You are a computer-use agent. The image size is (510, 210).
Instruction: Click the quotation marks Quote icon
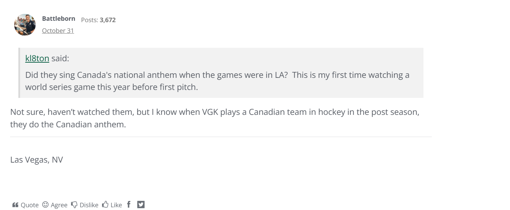click(x=15, y=205)
